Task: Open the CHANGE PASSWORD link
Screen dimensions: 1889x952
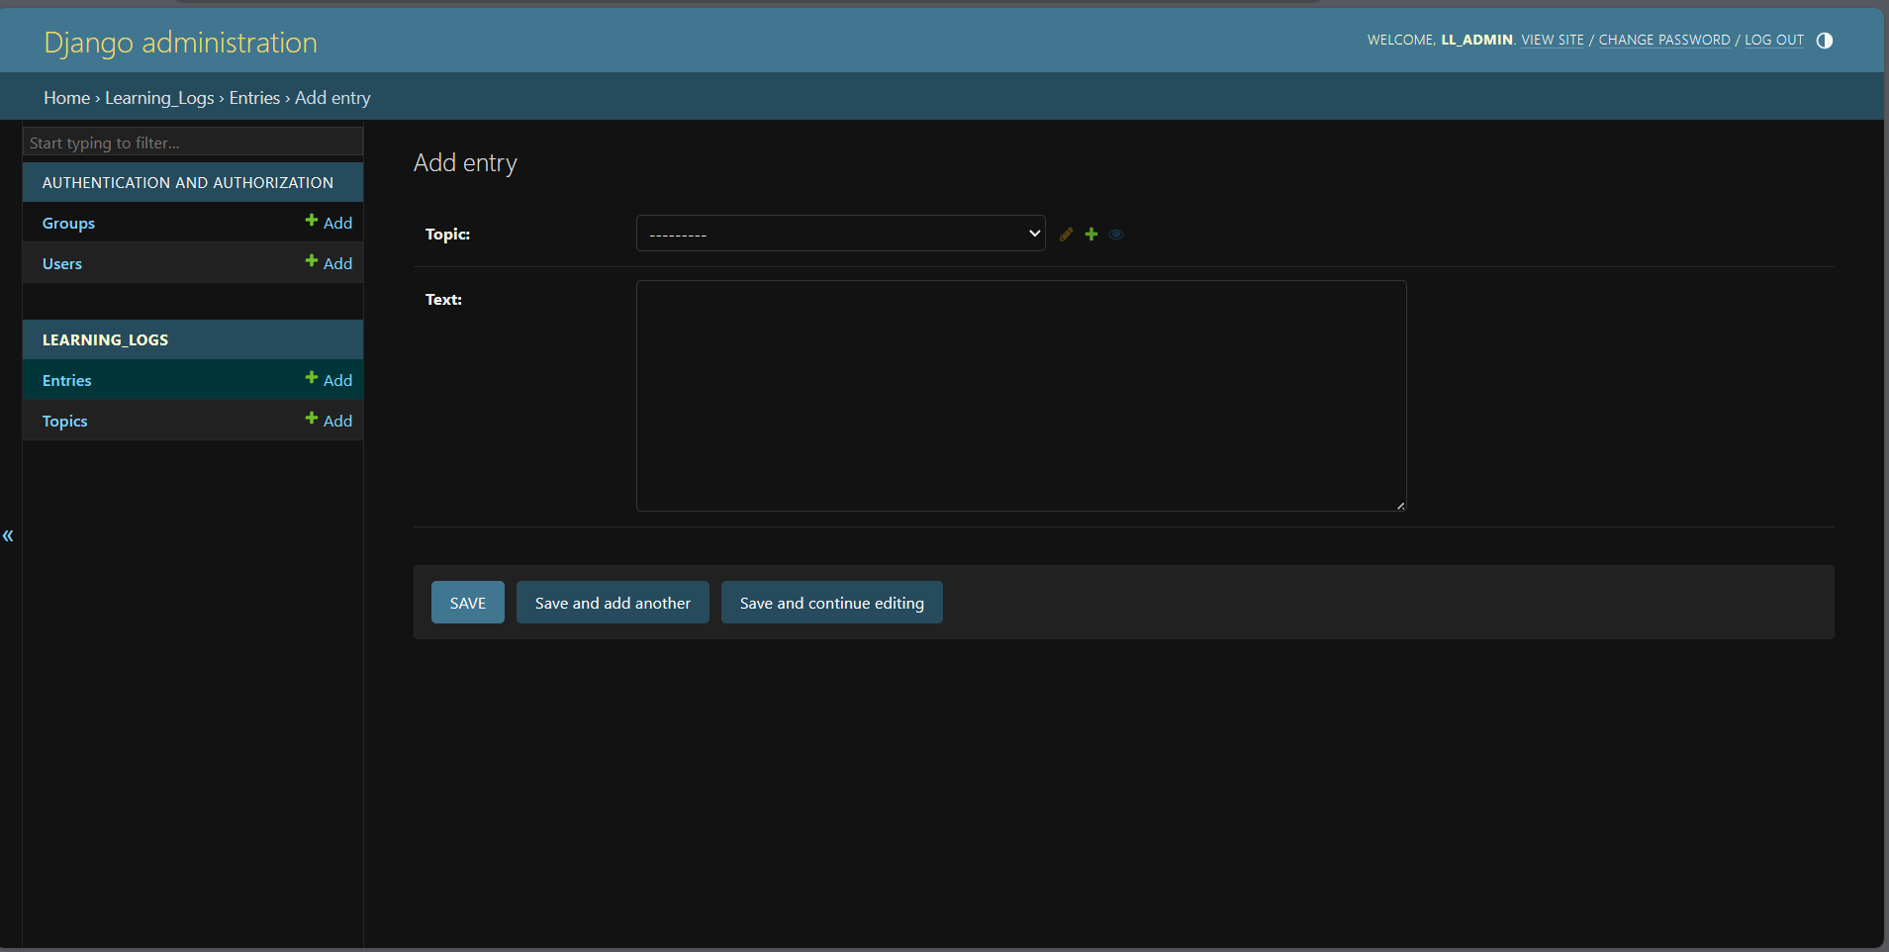Action: (x=1664, y=41)
